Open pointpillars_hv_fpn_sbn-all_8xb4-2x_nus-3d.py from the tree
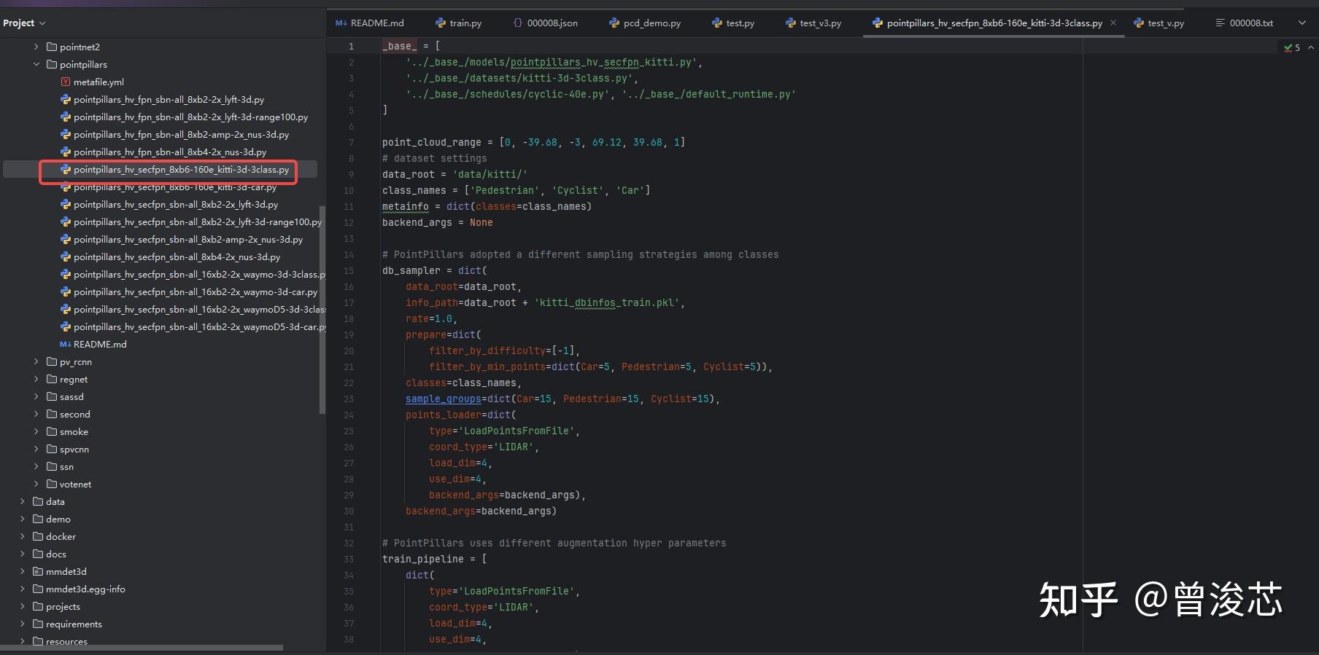This screenshot has height=655, width=1319. pos(169,152)
